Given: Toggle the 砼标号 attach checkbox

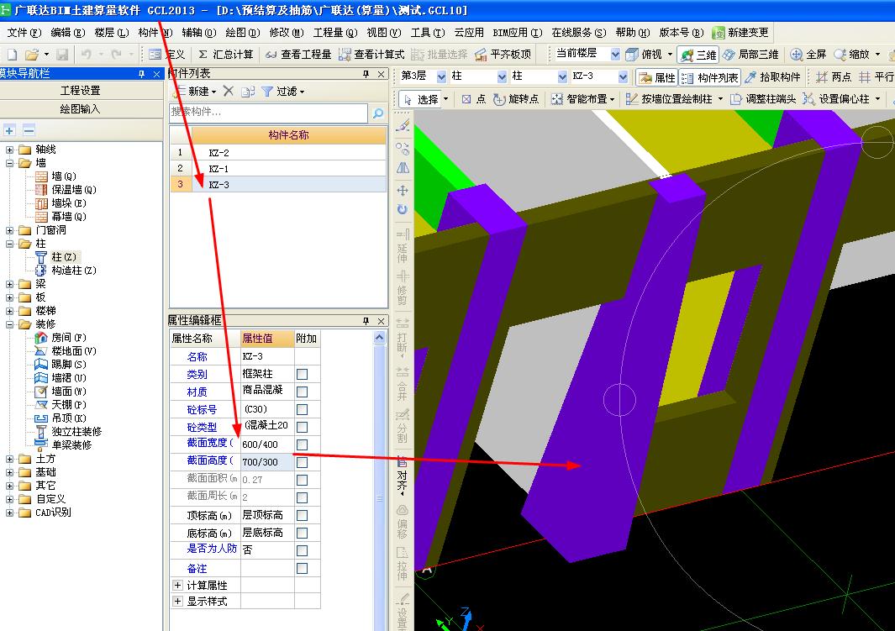Looking at the screenshot, I should point(302,410).
